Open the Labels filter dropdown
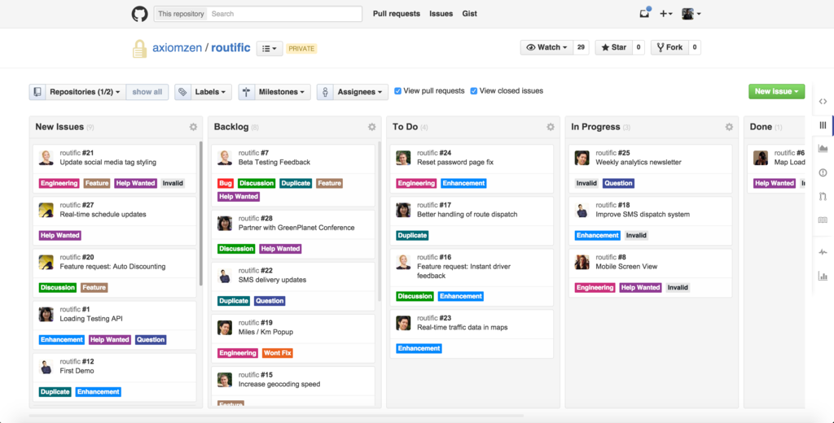834x423 pixels. click(210, 92)
